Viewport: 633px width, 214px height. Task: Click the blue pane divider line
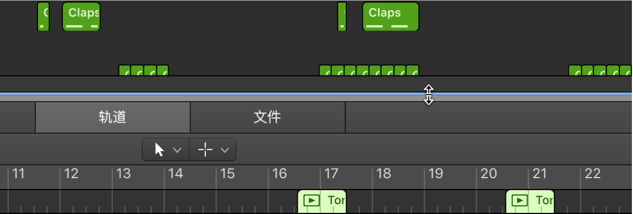pos(316,93)
